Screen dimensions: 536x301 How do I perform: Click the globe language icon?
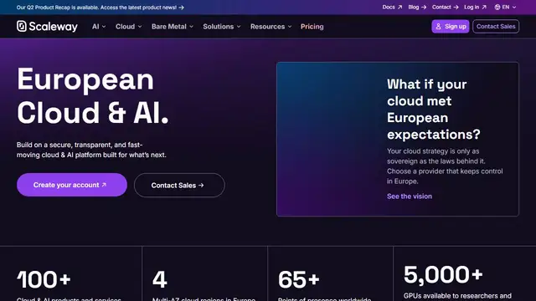[x=497, y=8]
